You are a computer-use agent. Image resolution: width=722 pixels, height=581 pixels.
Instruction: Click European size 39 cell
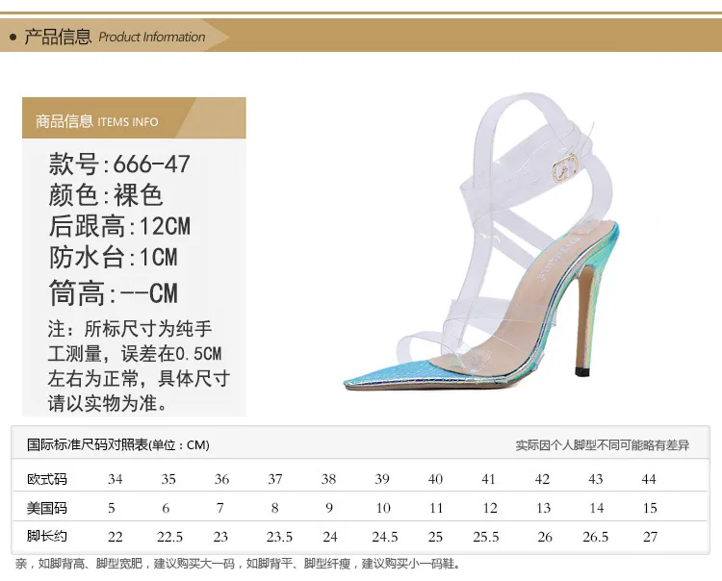coord(382,479)
